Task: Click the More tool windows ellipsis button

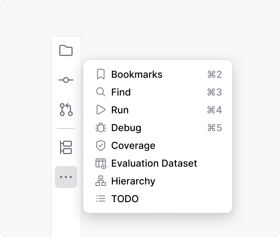Action: pos(66,177)
